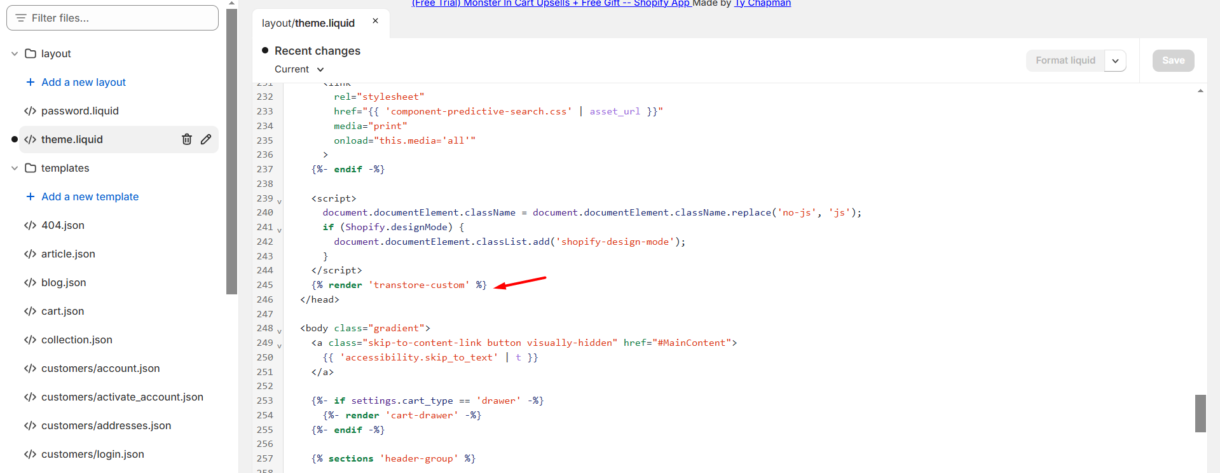Click the code icon next to password.liquid

(30, 111)
